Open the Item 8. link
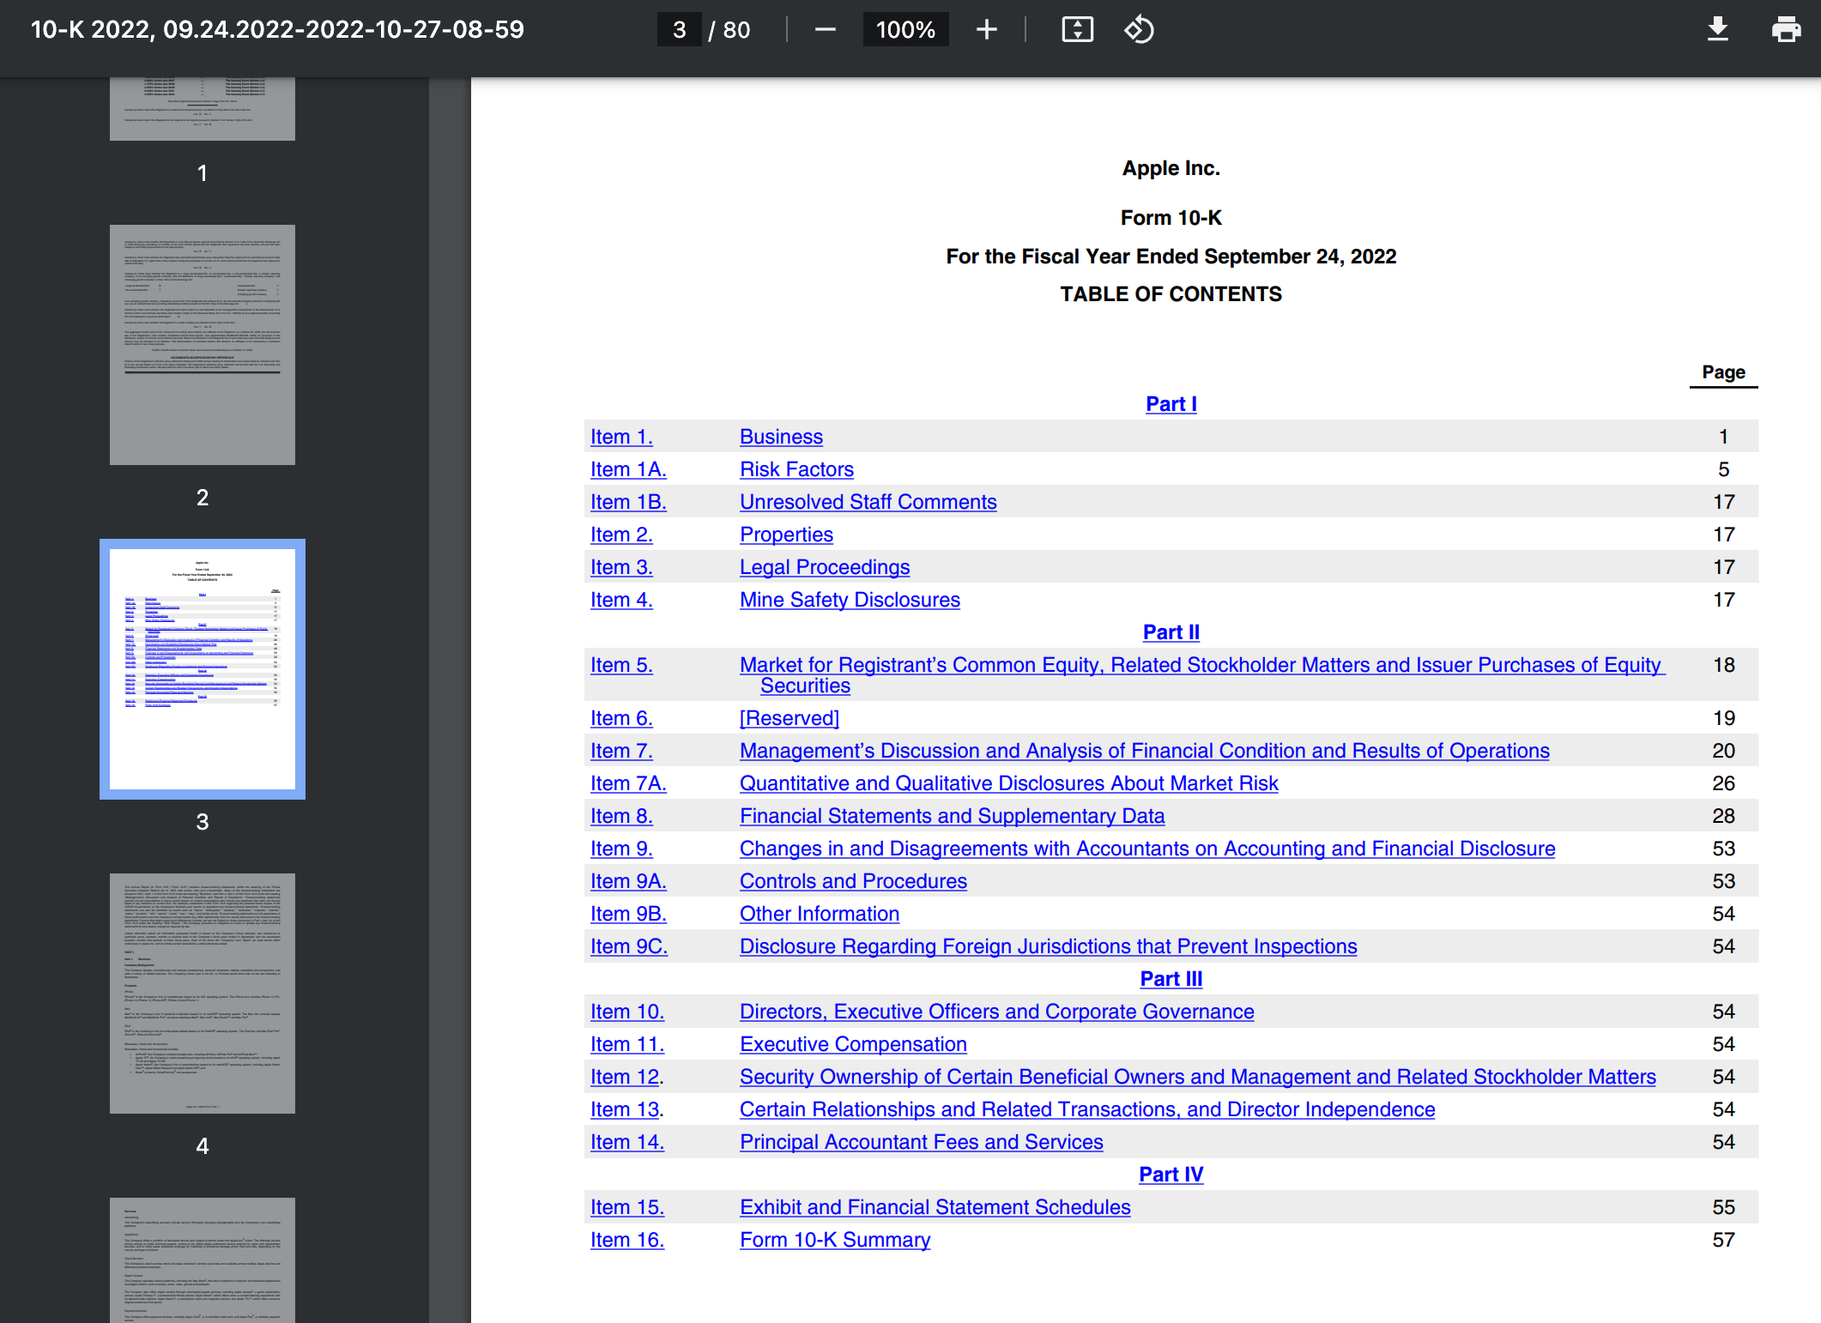Viewport: 1821px width, 1323px height. tap(621, 816)
